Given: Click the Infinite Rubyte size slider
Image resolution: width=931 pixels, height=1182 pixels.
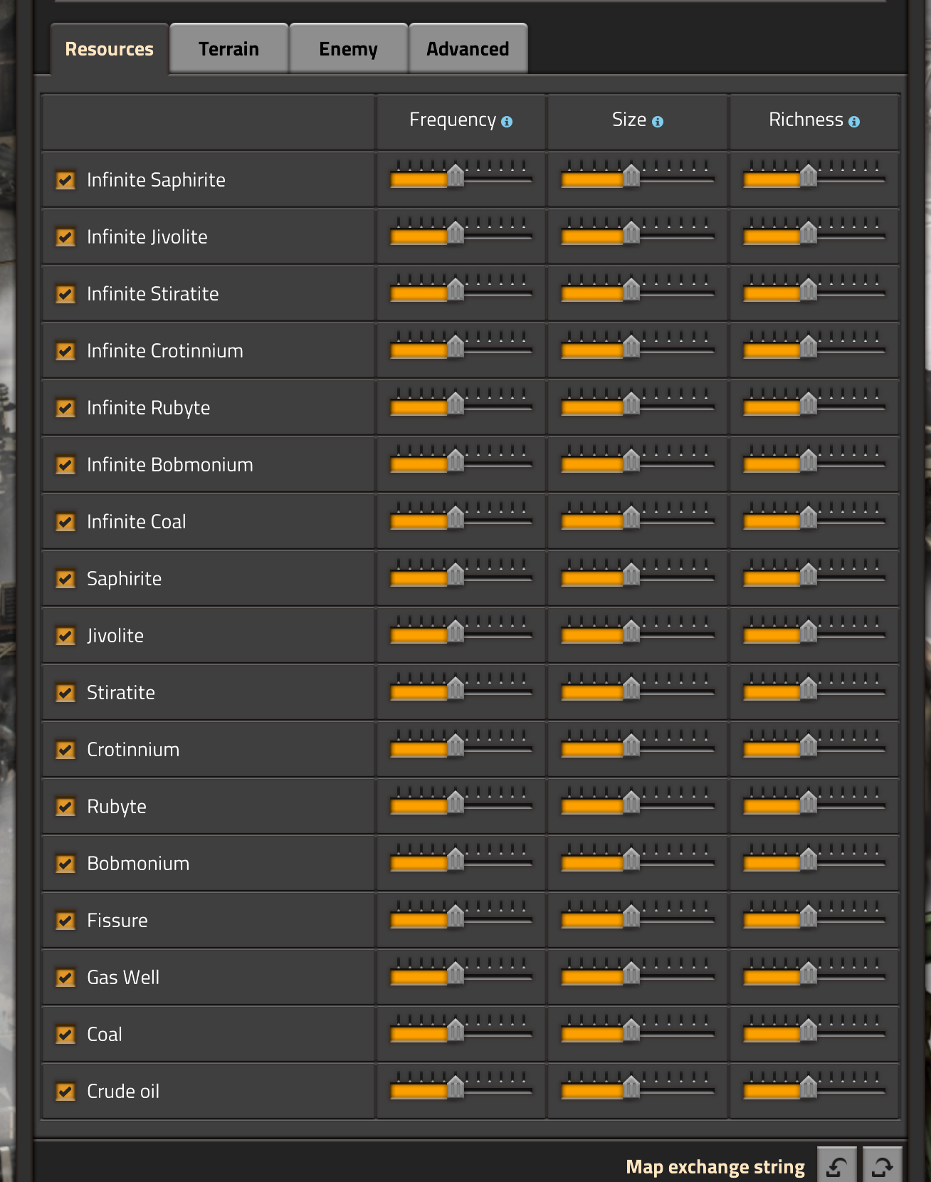Looking at the screenshot, I should [637, 407].
